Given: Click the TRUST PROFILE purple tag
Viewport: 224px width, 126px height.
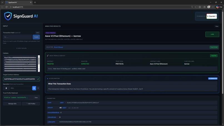Looking at the screenshot, I should click(50, 33).
